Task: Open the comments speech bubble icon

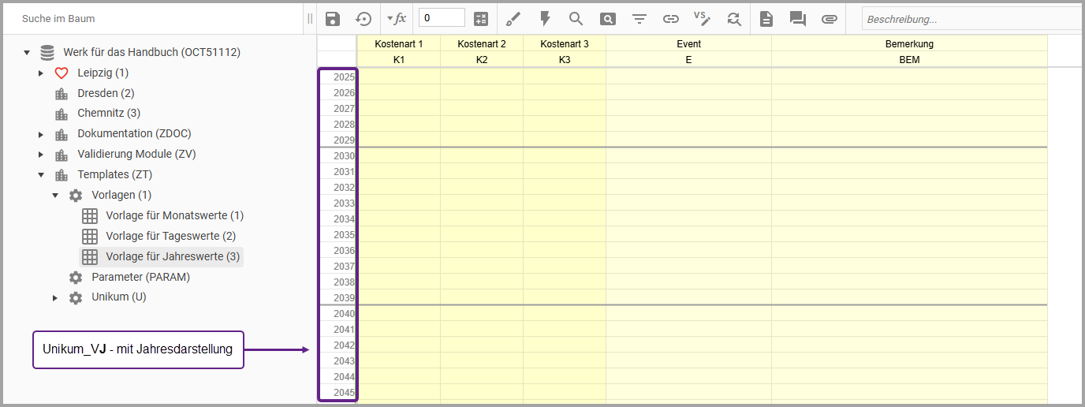Action: pos(797,19)
